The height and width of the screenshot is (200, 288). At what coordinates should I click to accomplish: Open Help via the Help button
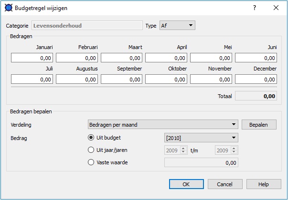point(263,184)
